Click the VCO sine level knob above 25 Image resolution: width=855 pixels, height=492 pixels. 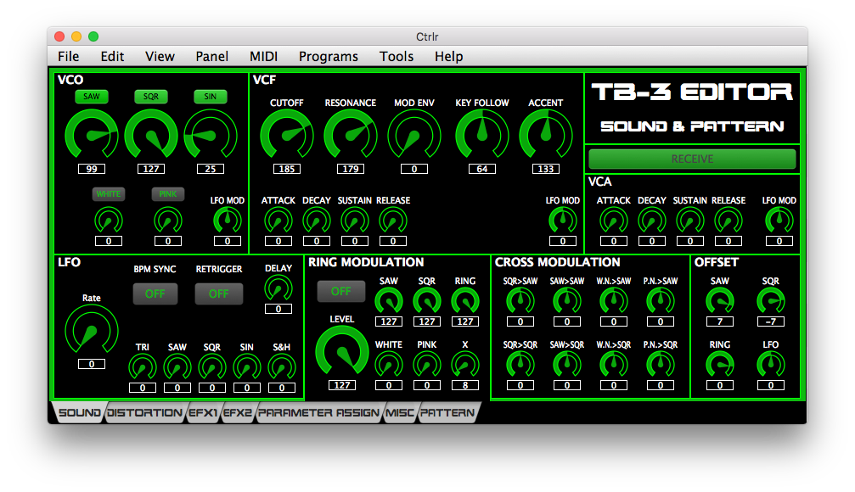[211, 136]
